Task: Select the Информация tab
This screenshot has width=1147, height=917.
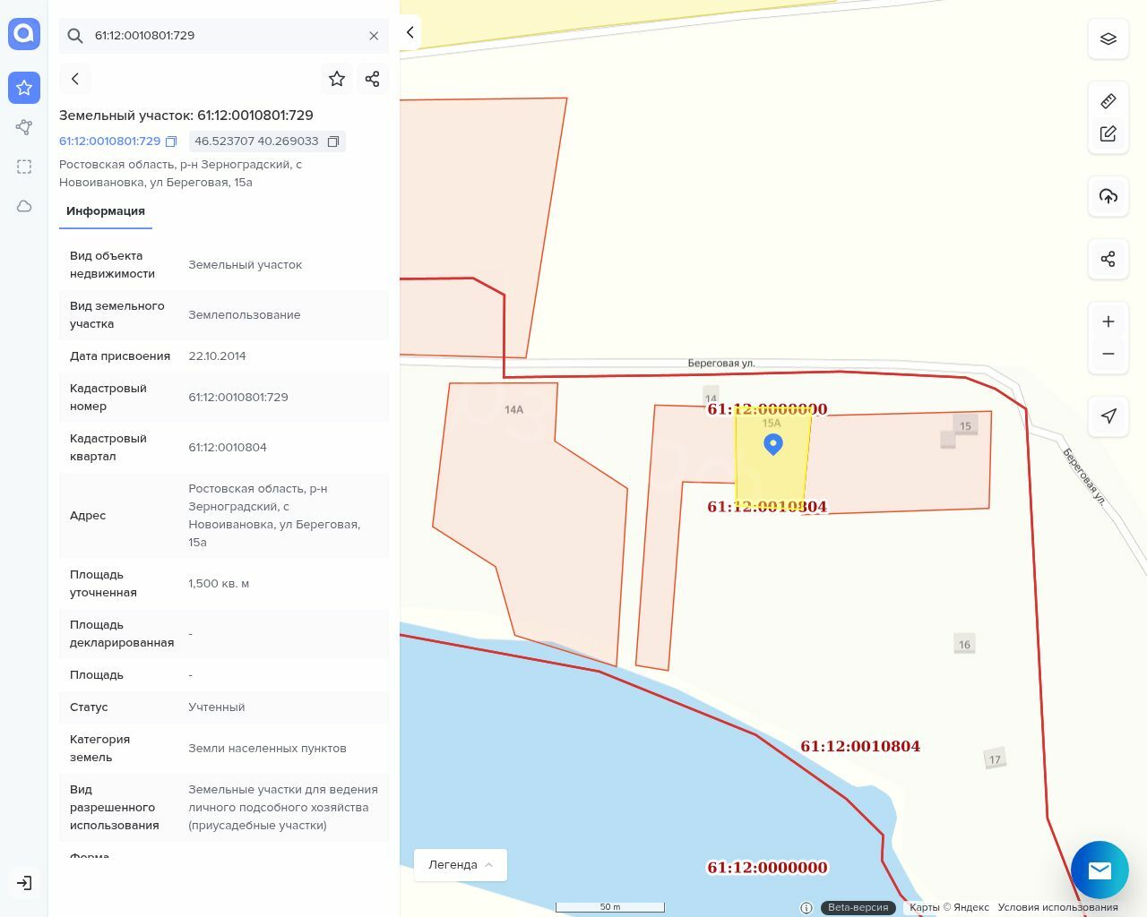Action: click(106, 211)
